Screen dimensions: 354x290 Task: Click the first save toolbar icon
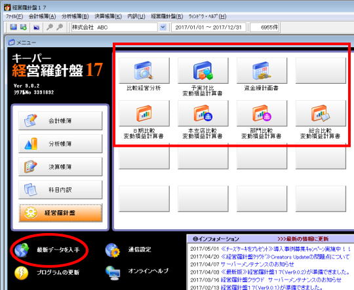tap(14, 27)
